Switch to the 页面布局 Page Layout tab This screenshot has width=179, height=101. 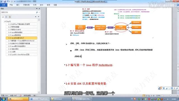[26, 5]
